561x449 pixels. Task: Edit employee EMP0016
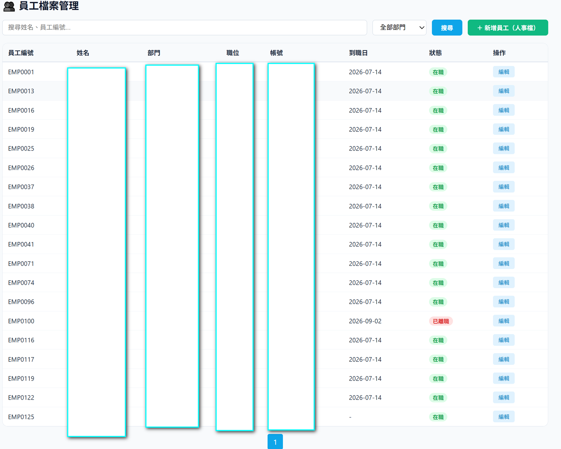coord(503,110)
